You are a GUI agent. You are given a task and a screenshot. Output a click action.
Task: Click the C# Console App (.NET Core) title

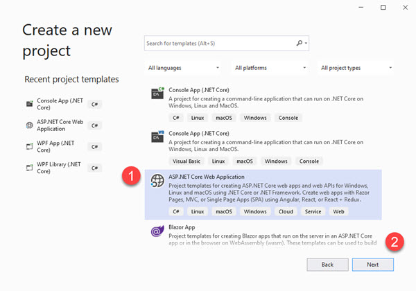click(x=199, y=90)
